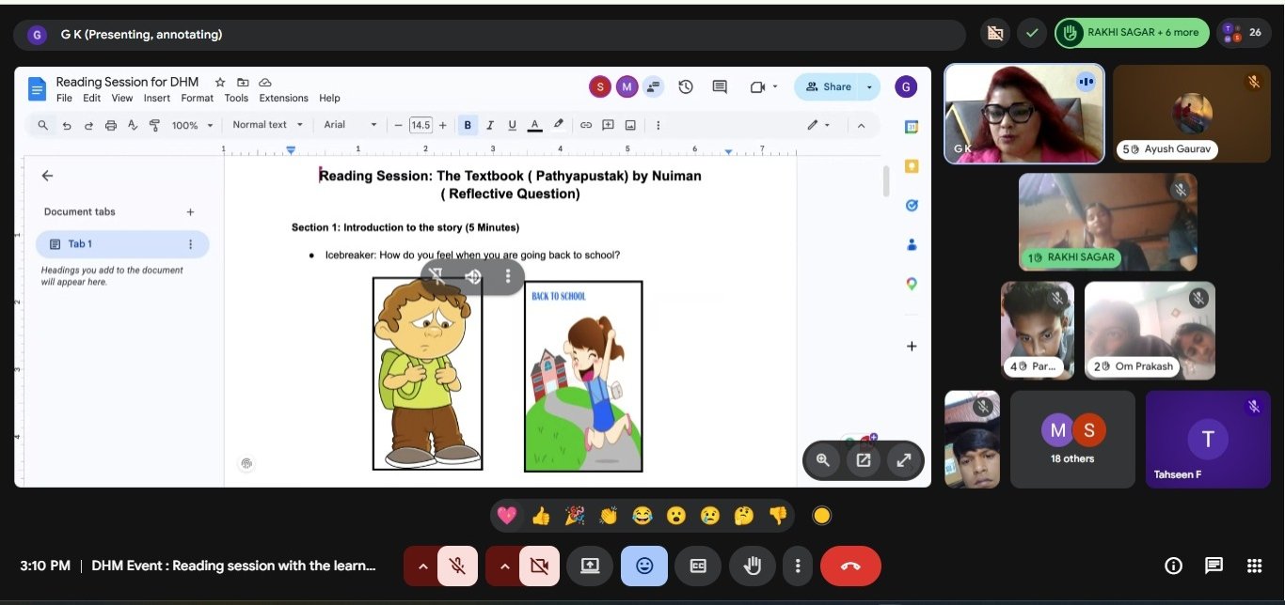Click the add comment icon in toolbar

coord(608,125)
